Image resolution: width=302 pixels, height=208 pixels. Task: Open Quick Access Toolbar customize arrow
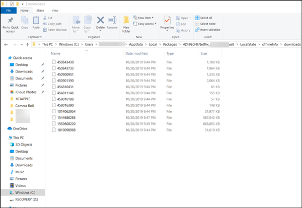pyautogui.click(x=23, y=4)
